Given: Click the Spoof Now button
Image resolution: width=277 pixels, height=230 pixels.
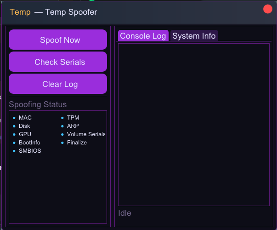Looking at the screenshot, I should coord(58,40).
